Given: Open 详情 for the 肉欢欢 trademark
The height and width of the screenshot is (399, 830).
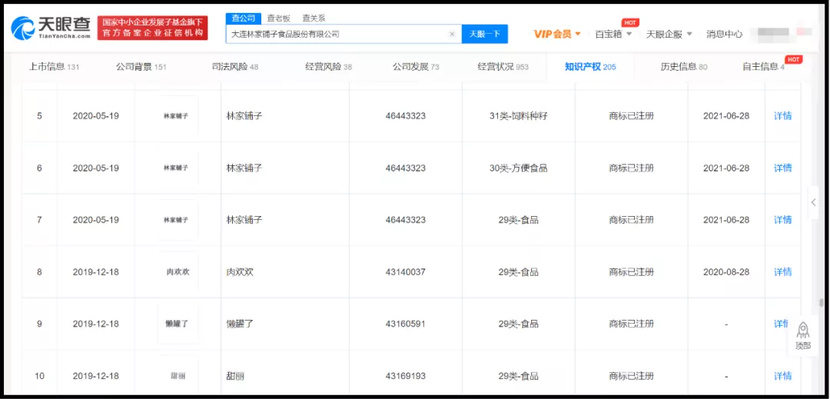Looking at the screenshot, I should click(x=783, y=271).
